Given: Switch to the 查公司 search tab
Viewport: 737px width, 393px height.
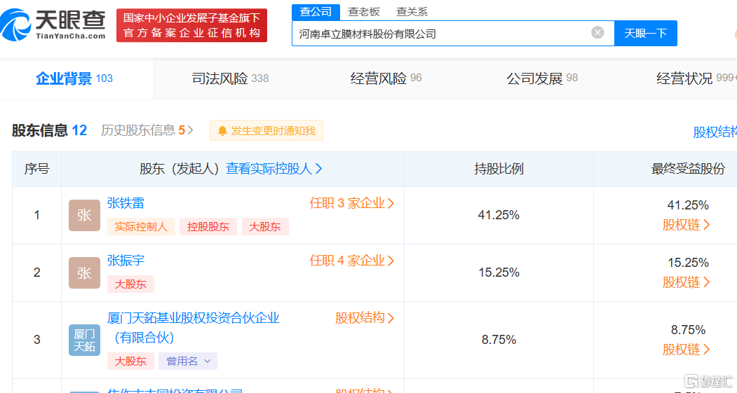Looking at the screenshot, I should point(316,12).
